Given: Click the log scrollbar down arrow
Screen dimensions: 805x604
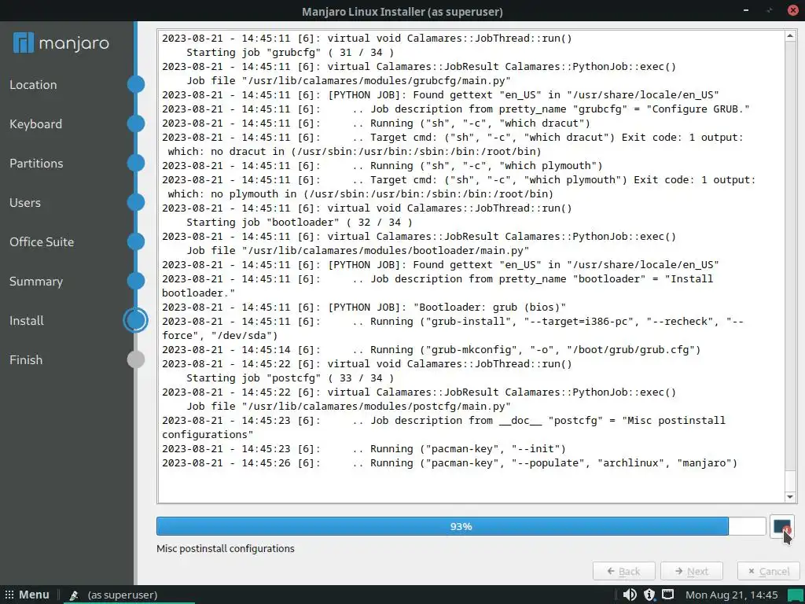Looking at the screenshot, I should pyautogui.click(x=789, y=497).
